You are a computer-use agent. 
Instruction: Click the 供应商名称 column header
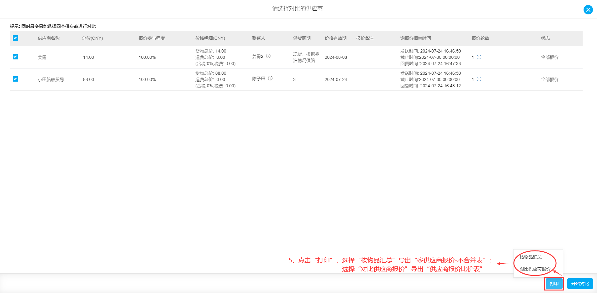click(x=49, y=38)
